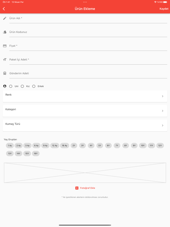Toggle the 8Y age chip
The image size is (170, 227).
click(x=125, y=145)
